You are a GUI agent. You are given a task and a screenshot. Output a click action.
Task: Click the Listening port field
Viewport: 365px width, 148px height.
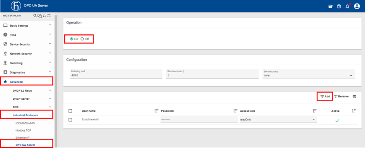coord(116,74)
